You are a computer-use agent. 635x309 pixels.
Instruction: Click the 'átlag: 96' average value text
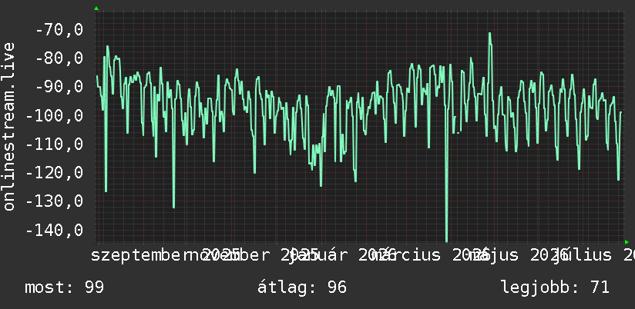point(302,287)
